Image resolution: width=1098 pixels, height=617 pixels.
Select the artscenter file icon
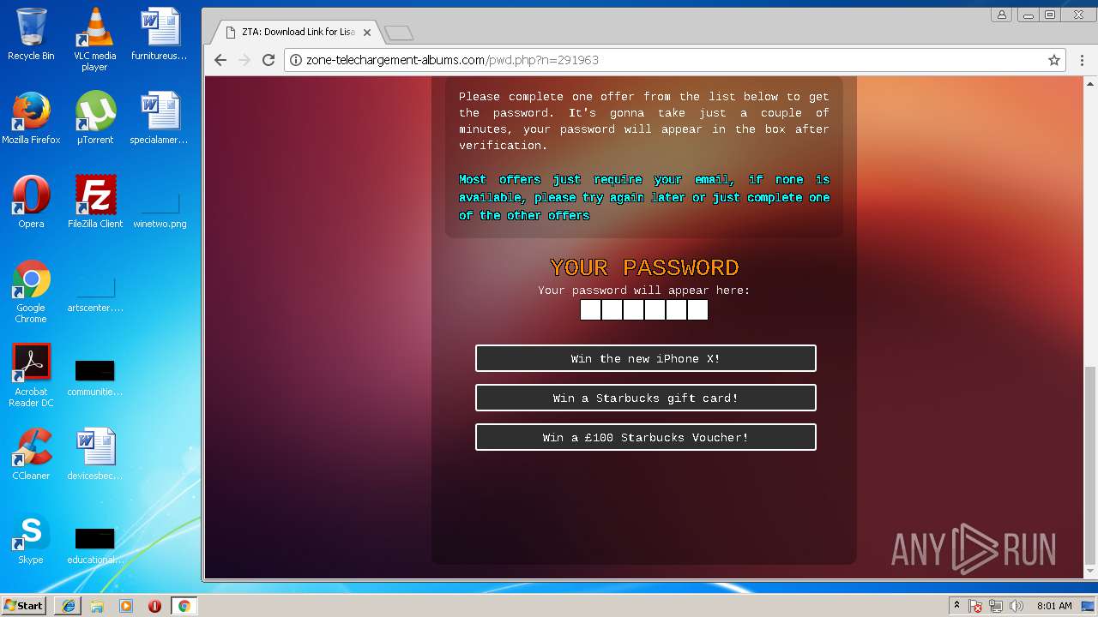95,294
